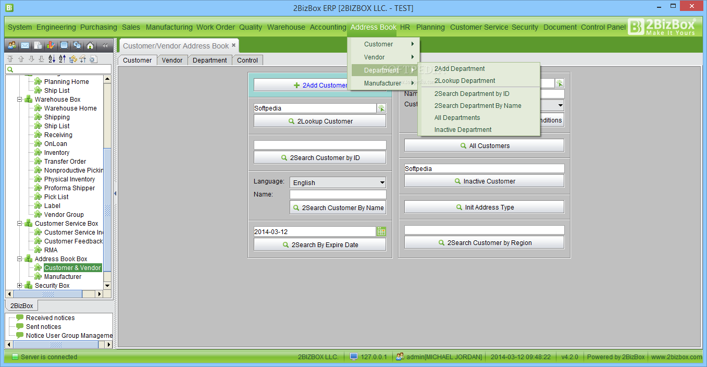Click the All Customers button
The height and width of the screenshot is (367, 707).
484,145
